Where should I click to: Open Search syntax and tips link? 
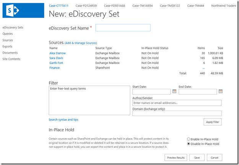click(63, 119)
